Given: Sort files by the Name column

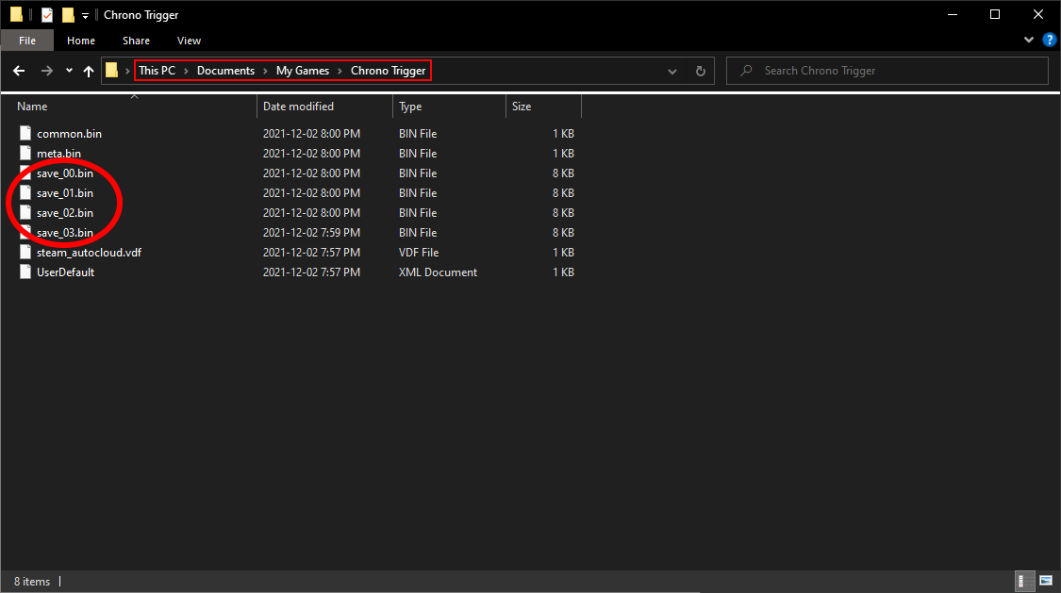Looking at the screenshot, I should tap(32, 107).
